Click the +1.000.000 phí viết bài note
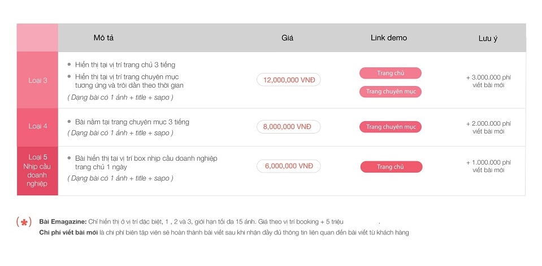This screenshot has width=542, height=266. point(488,166)
